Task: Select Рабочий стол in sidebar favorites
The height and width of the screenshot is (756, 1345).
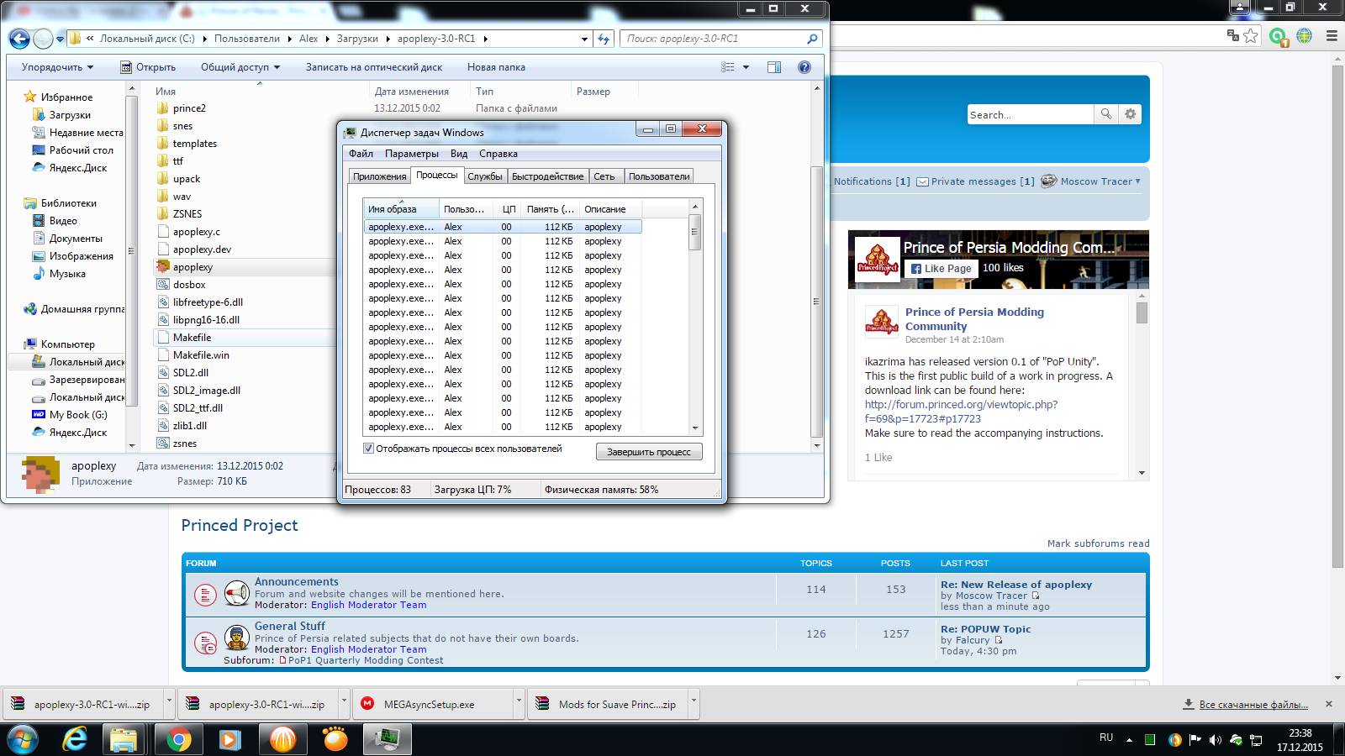Action: tap(81, 150)
